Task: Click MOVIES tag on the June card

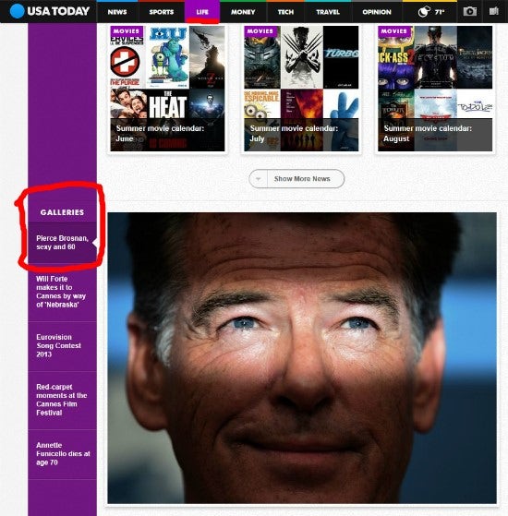Action: pyautogui.click(x=127, y=31)
